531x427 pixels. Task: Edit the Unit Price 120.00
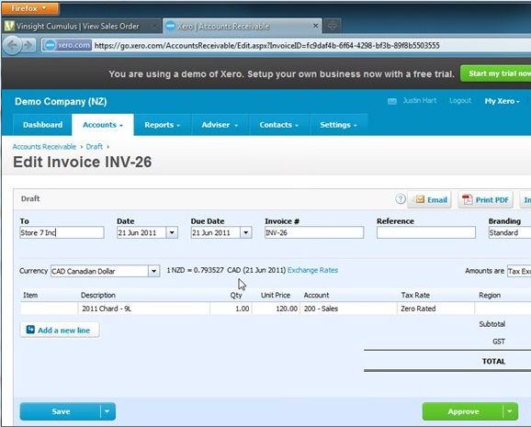(276, 309)
